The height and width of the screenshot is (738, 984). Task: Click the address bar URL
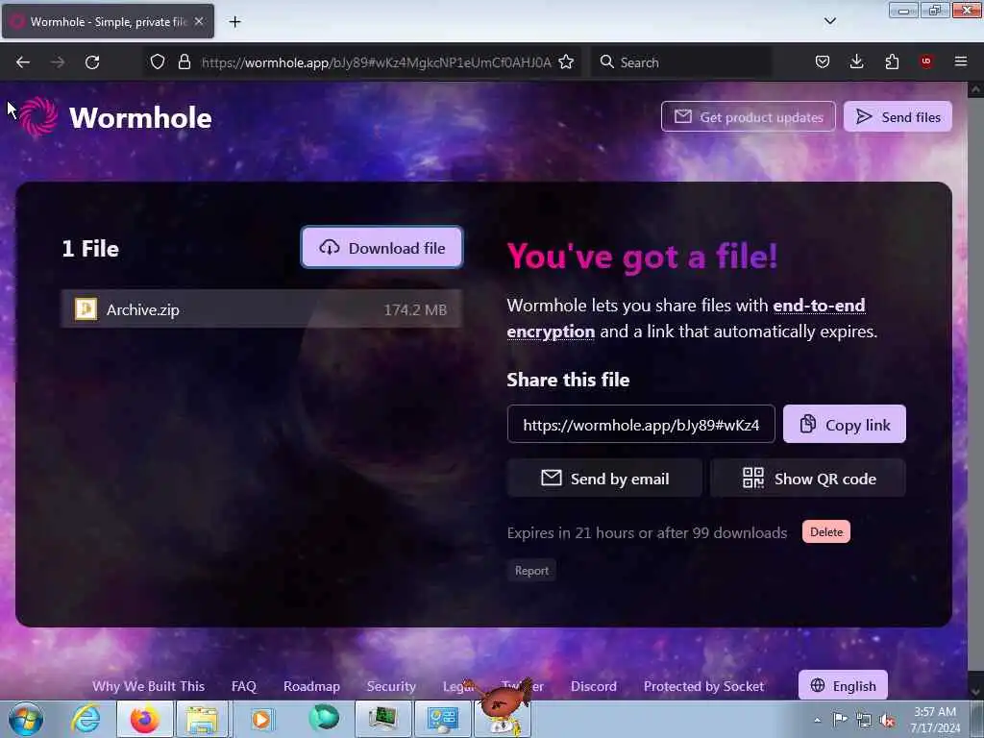click(x=376, y=62)
